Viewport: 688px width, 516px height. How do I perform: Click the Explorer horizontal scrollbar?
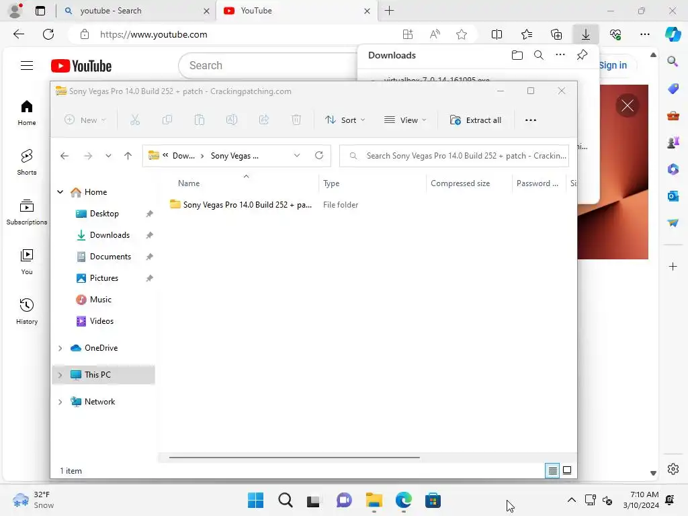pyautogui.click(x=294, y=457)
